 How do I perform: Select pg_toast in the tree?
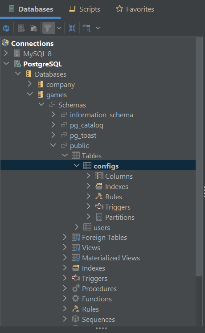[83, 136]
